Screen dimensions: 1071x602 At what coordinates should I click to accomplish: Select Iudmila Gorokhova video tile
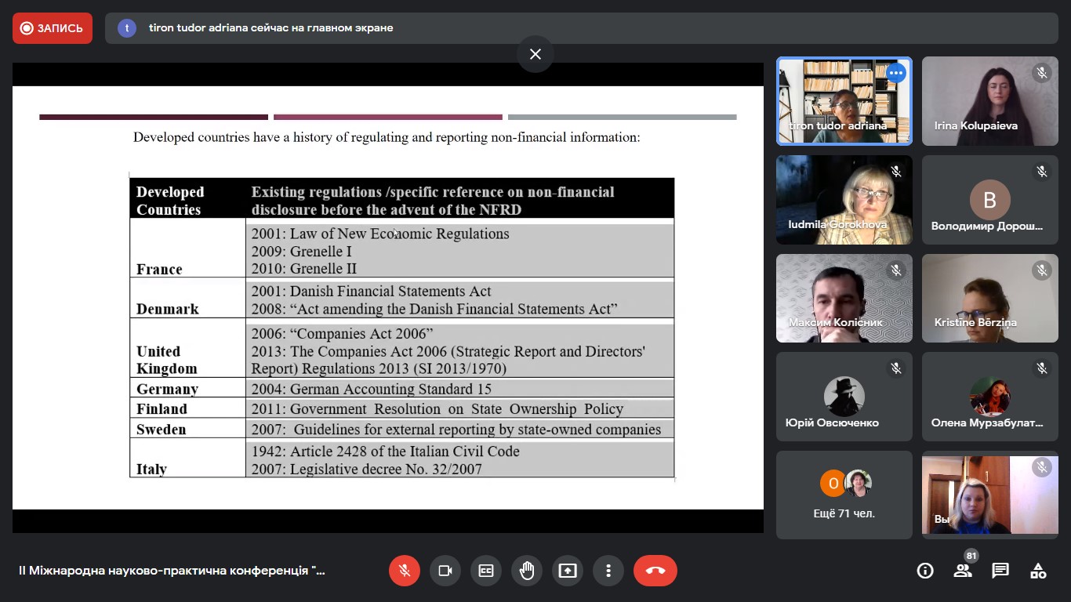click(x=844, y=200)
